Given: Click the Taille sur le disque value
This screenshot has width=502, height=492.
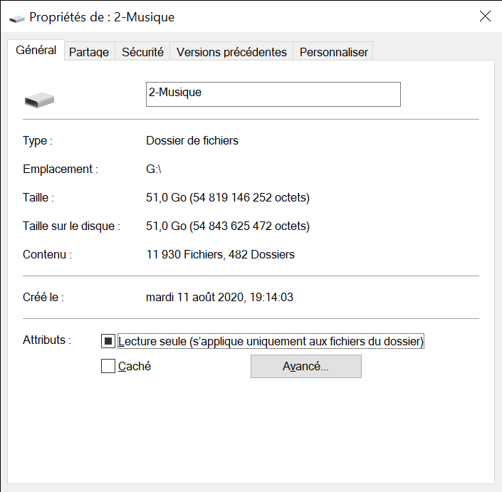Looking at the screenshot, I should coord(228,226).
